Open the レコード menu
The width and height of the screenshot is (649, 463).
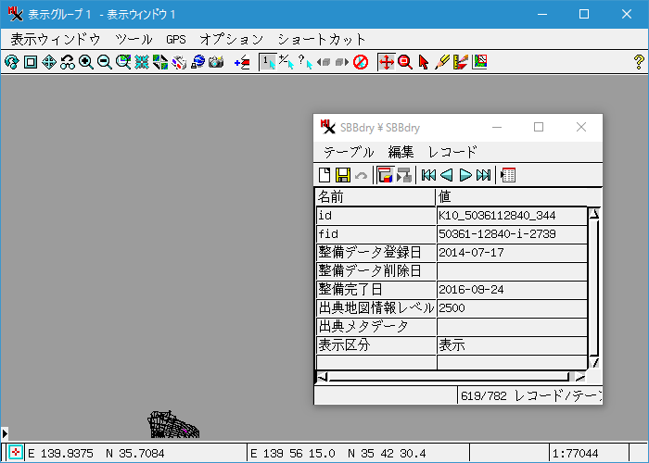click(x=452, y=152)
